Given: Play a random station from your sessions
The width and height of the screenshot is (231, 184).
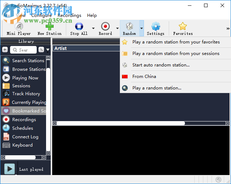Looking at the screenshot, I should pos(176,54).
